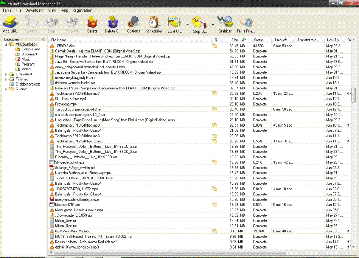Expand the Queues category node
The height and width of the screenshot is (258, 359).
[x=6, y=89]
